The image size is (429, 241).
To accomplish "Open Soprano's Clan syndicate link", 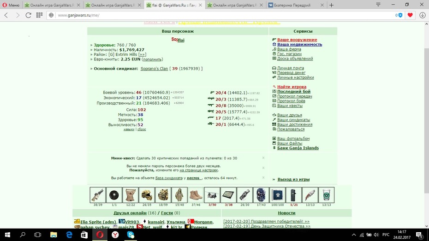I will coord(154,69).
